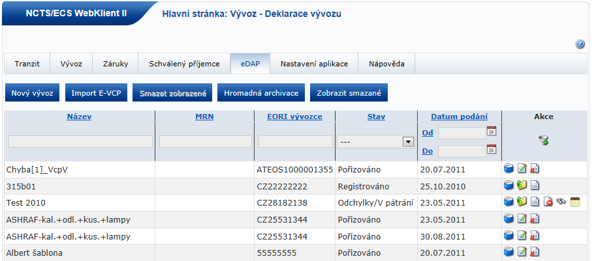Click the help question mark icon

580,44
